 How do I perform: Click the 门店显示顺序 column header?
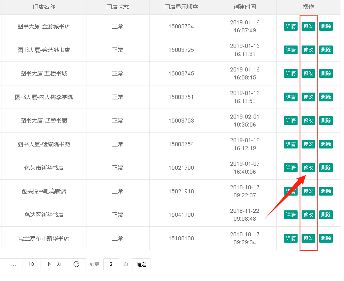click(x=181, y=7)
